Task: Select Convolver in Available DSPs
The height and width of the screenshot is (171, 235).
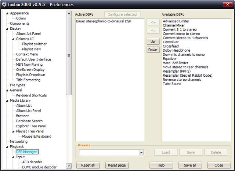Action: tap(171, 42)
